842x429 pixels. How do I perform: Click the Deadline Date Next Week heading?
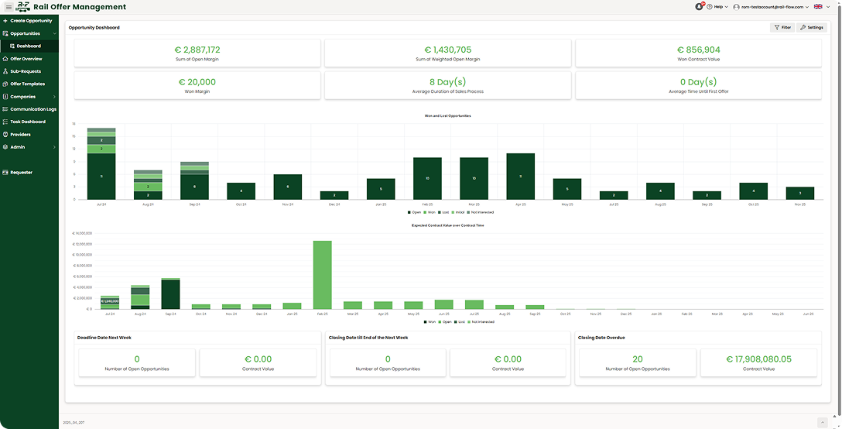(x=104, y=338)
